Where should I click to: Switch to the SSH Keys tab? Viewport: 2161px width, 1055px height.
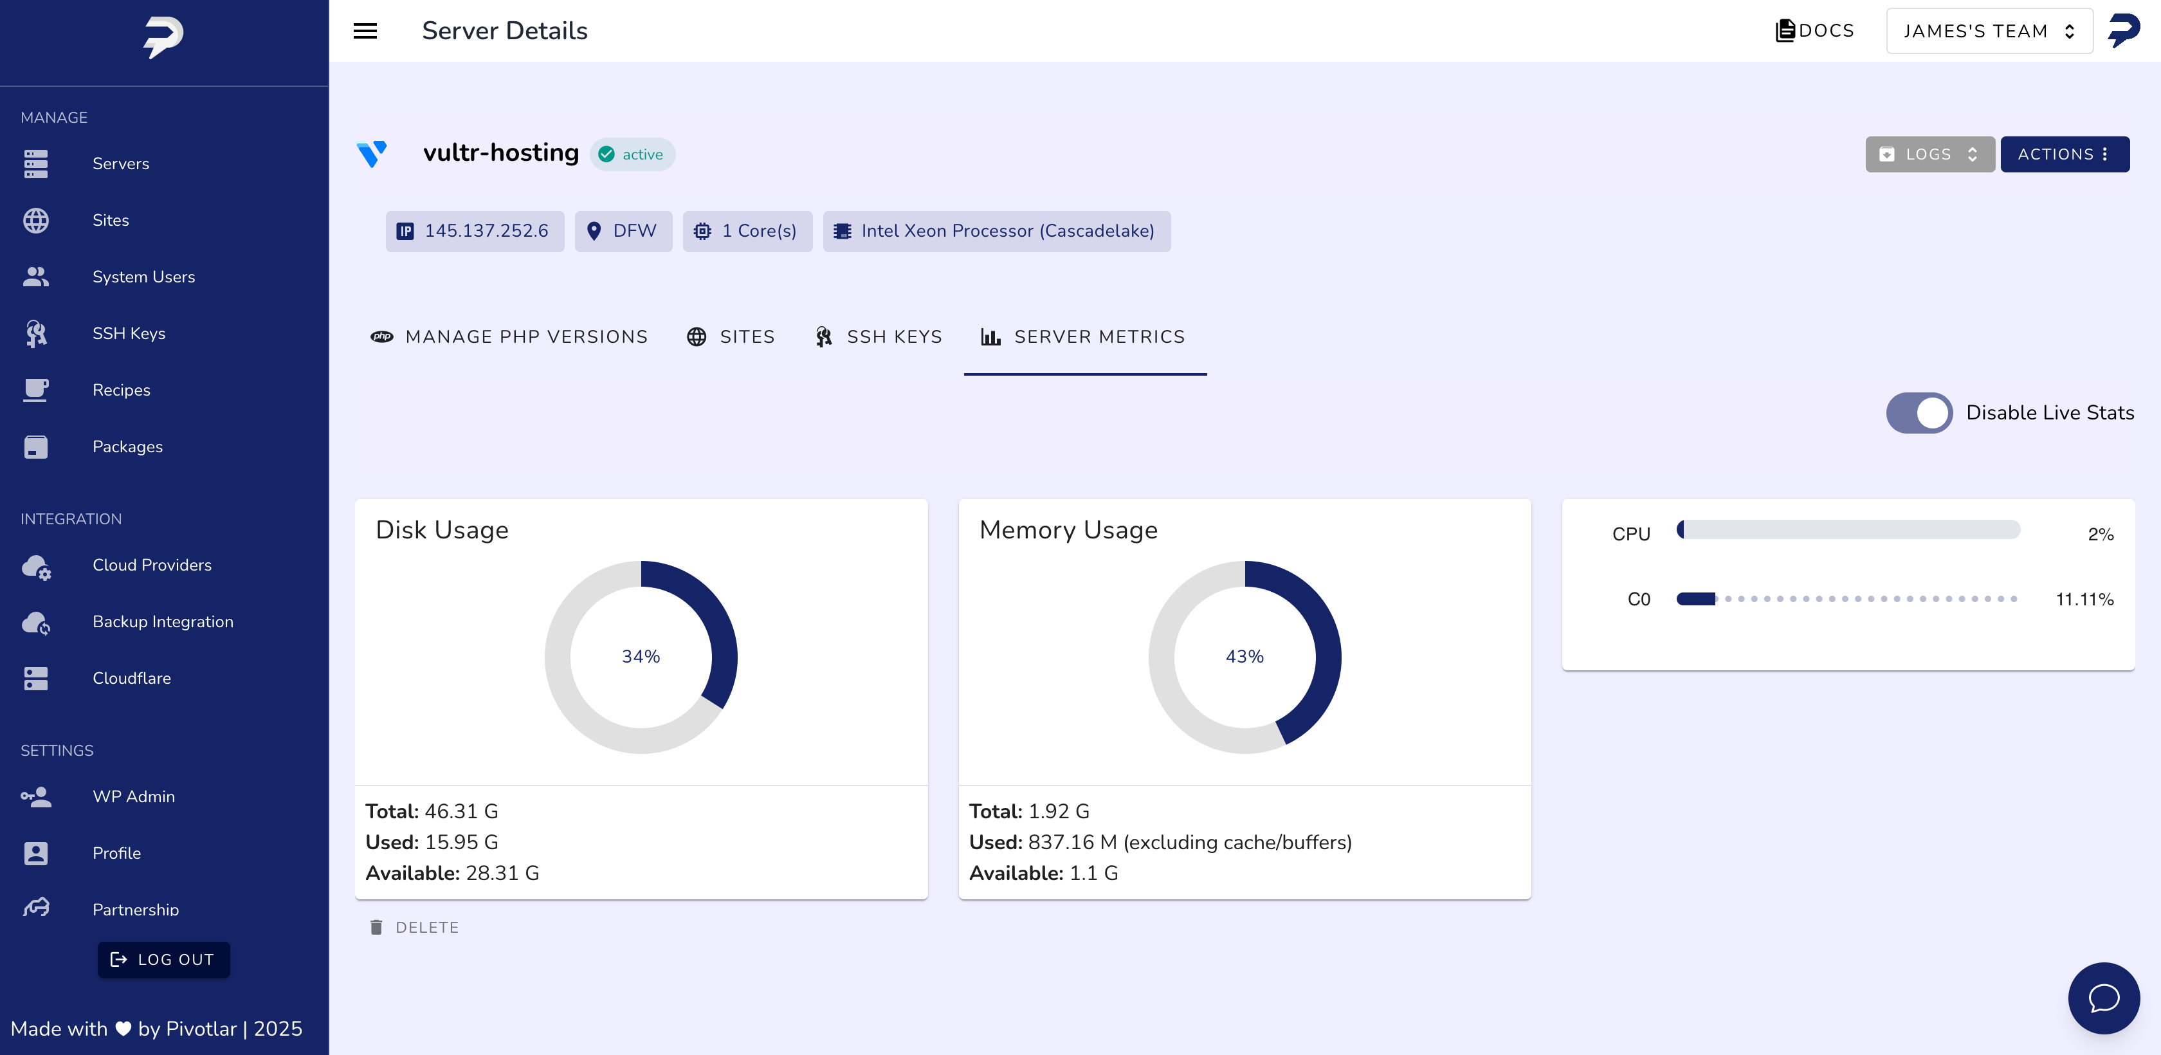(879, 336)
